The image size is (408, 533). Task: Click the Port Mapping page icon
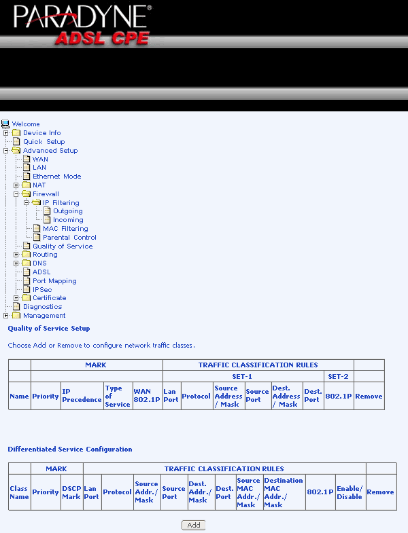click(x=27, y=281)
